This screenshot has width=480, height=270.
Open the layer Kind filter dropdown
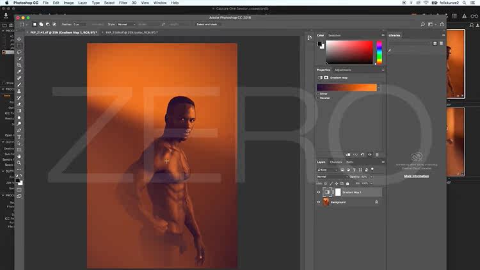tap(327, 170)
